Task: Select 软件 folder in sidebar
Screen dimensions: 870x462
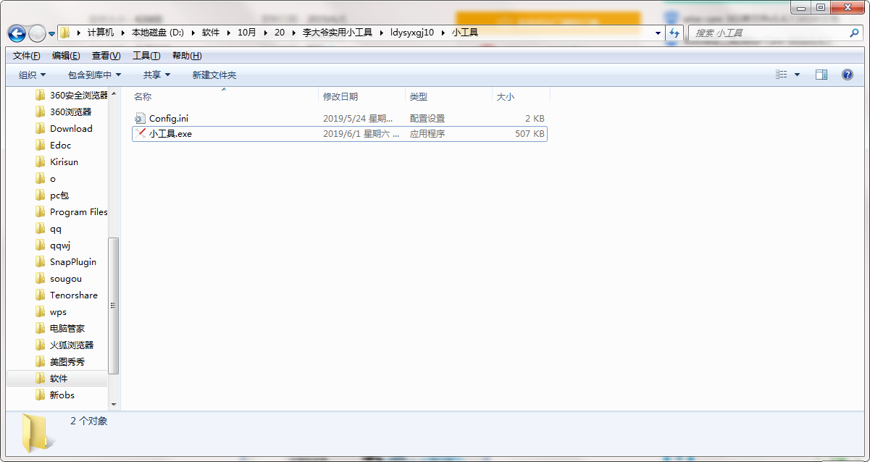Action: [51, 379]
